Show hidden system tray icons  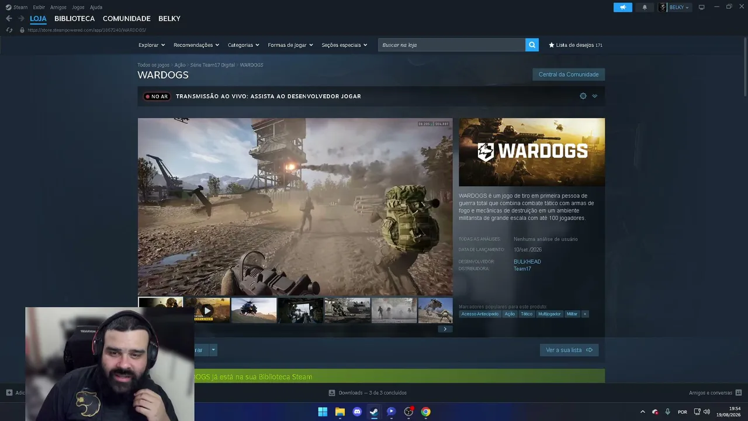[x=643, y=412]
